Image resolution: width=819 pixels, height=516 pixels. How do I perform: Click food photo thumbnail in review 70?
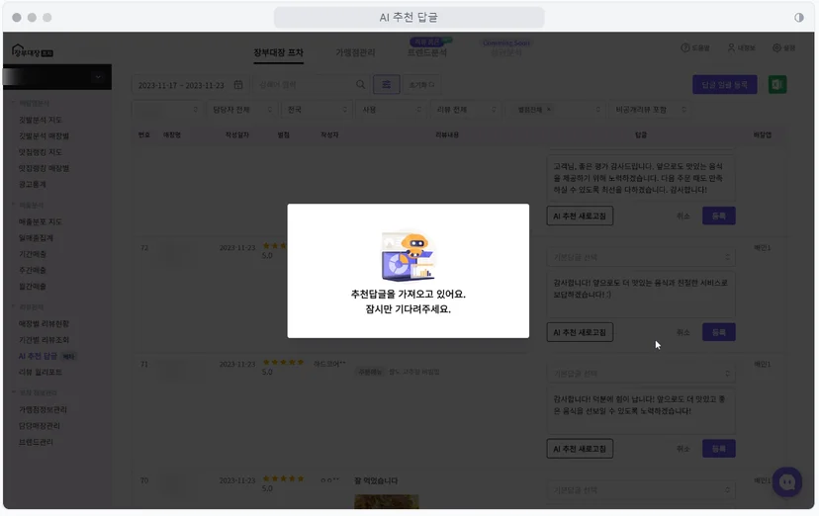click(387, 501)
